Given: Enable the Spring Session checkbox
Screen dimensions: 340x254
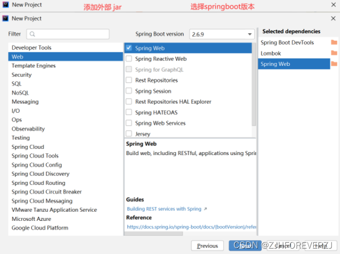Looking at the screenshot, I should pyautogui.click(x=129, y=91).
